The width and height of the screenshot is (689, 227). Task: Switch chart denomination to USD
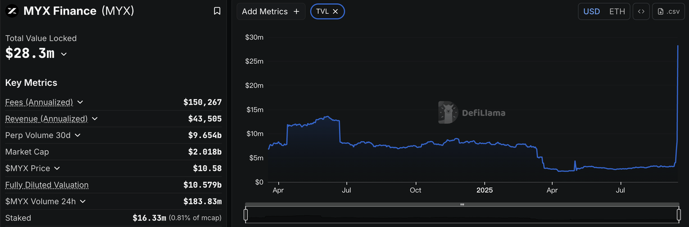(x=592, y=11)
